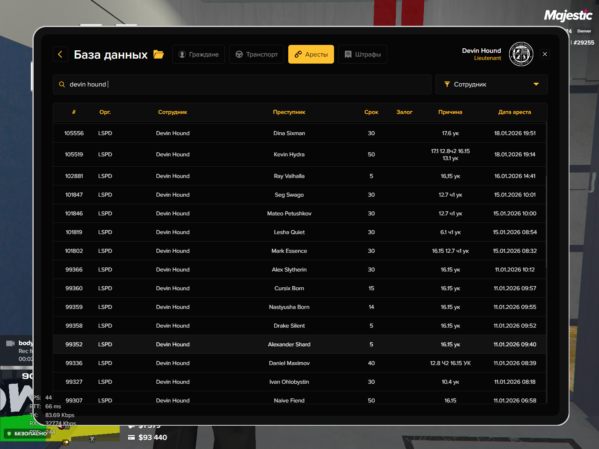
Task: Click the yellow folder icon beside База данных
Action: click(158, 54)
